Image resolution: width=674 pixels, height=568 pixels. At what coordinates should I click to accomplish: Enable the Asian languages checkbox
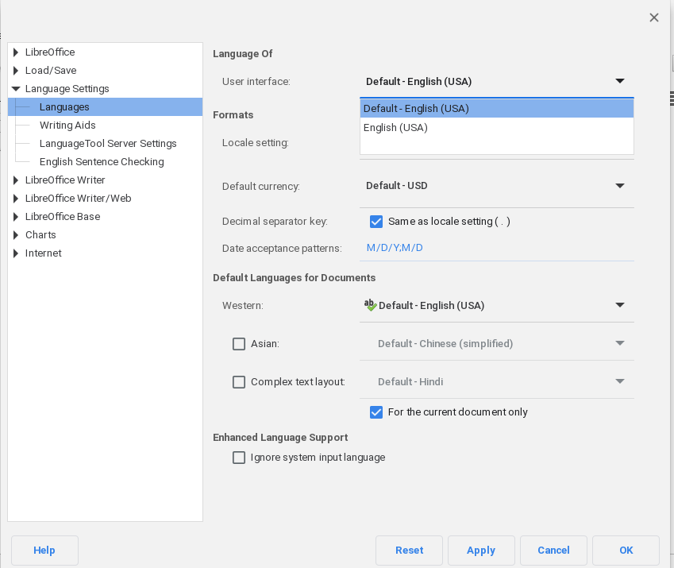(x=239, y=344)
